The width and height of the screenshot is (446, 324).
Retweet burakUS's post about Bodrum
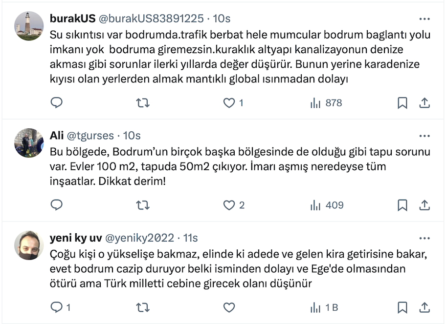142,103
